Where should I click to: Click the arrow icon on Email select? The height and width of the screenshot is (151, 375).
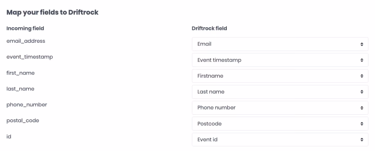(362, 44)
